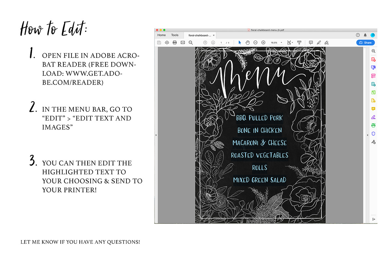Close the floral-chalkboard document tab

coord(214,35)
